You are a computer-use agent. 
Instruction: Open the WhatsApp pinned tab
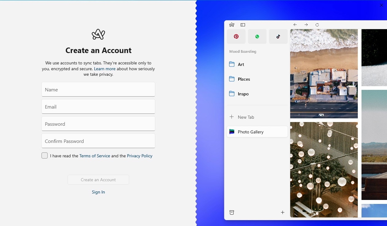pos(257,36)
